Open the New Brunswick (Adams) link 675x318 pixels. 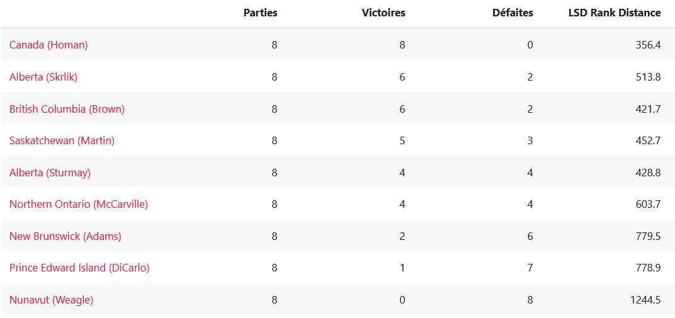tap(65, 236)
